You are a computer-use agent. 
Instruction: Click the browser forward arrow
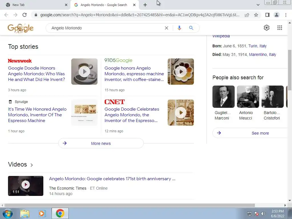pos(15,15)
